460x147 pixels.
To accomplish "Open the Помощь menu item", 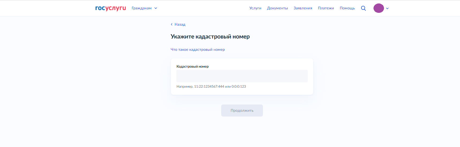I will [347, 8].
